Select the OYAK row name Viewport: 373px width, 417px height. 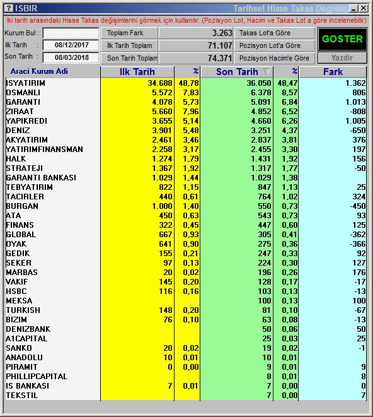tap(16, 244)
